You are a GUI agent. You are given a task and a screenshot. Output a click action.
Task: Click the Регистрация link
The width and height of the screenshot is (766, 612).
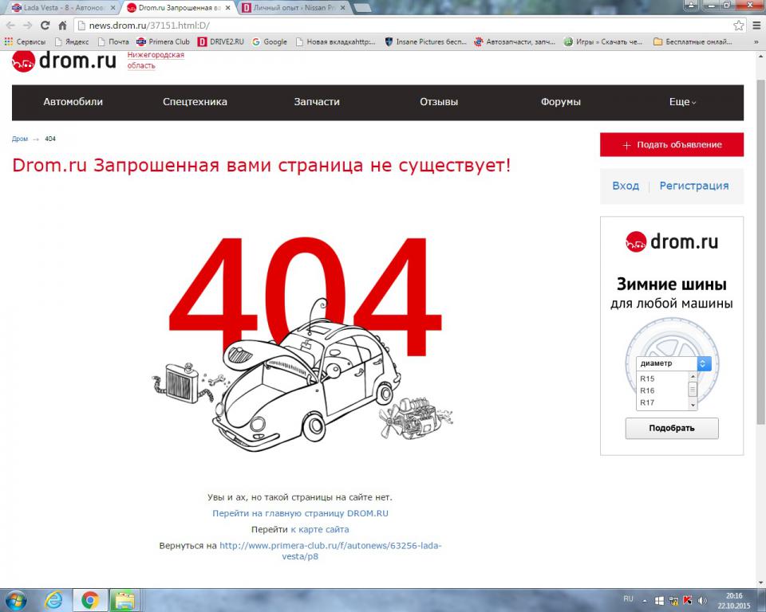693,186
